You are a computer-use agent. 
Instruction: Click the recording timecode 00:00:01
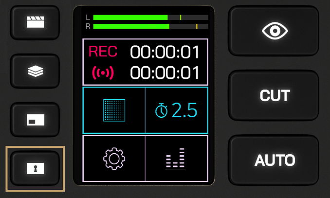(x=165, y=52)
